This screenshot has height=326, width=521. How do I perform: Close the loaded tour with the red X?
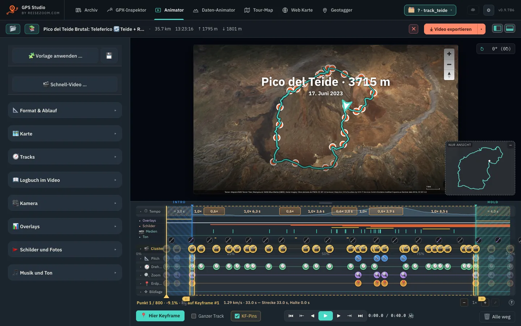coord(414,29)
